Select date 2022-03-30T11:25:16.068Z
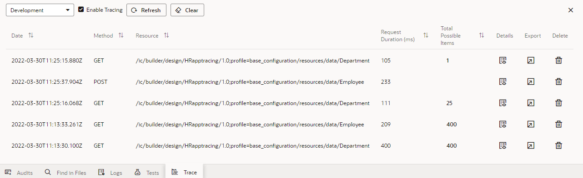This screenshot has height=178, width=583. [x=47, y=103]
